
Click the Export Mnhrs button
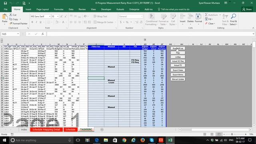(178, 75)
